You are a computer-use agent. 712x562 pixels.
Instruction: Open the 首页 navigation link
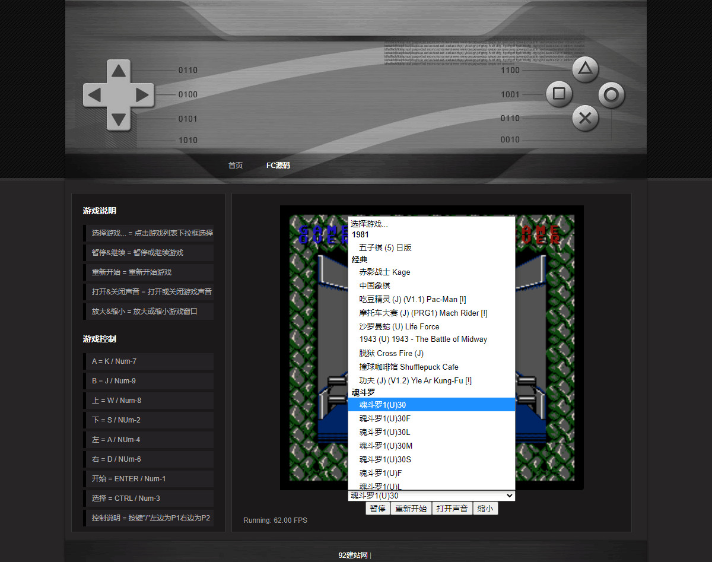(x=236, y=166)
